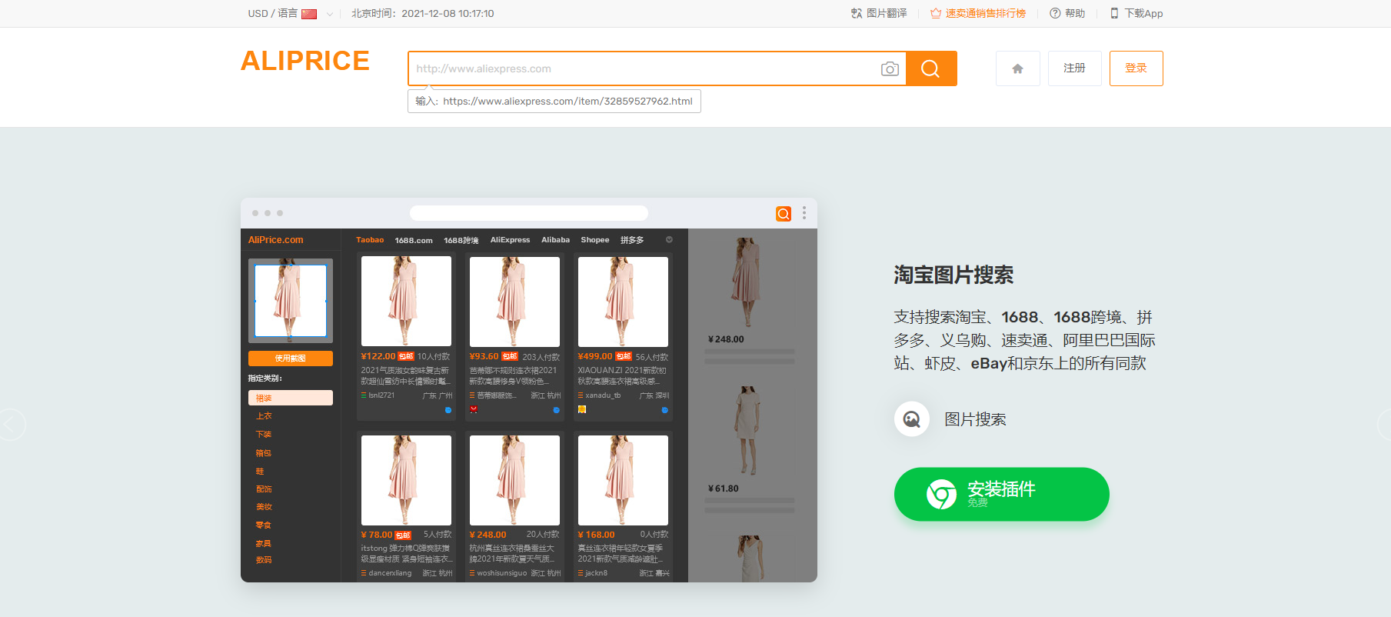Click seller name lsnl2721
The width and height of the screenshot is (1391, 617).
click(381, 395)
